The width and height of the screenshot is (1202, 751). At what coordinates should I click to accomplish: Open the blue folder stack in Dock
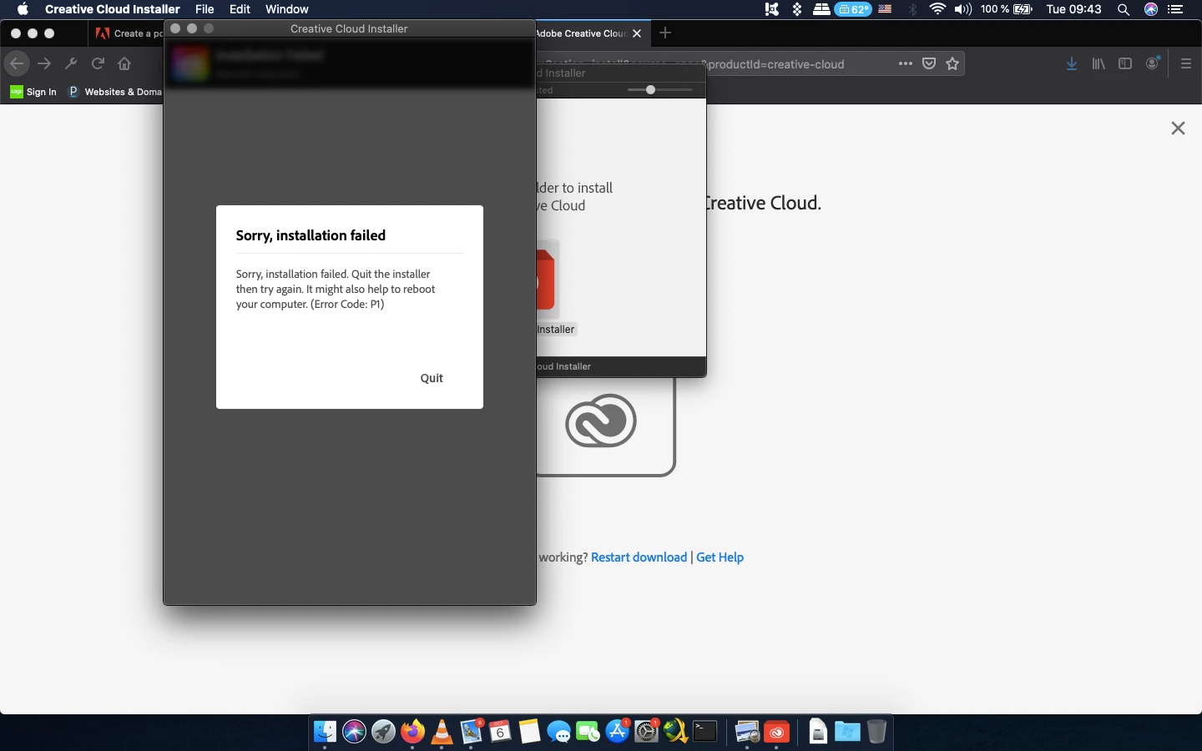(x=846, y=732)
